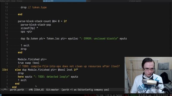Click '1 exit' below the detected loop line
Screen dimensions: 172x96
[22, 80]
